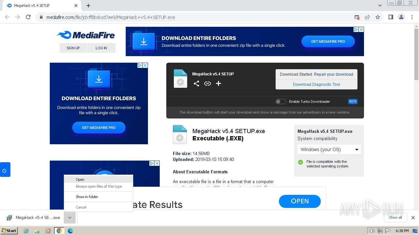Select Always open files of this type
The width and height of the screenshot is (419, 235).
click(99, 186)
